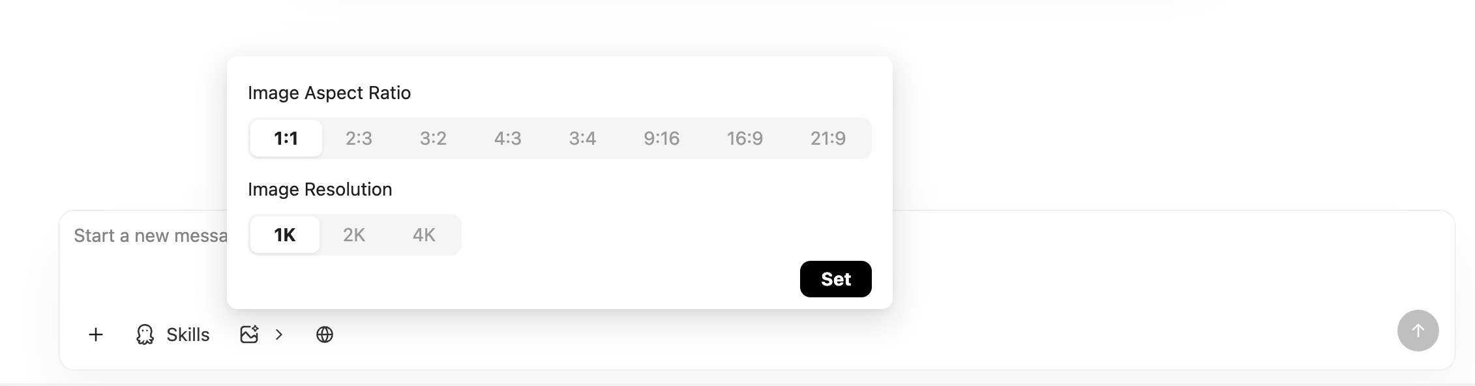Set aspect ratio to 16:9
Viewport: 1475px width, 386px height.
point(745,138)
